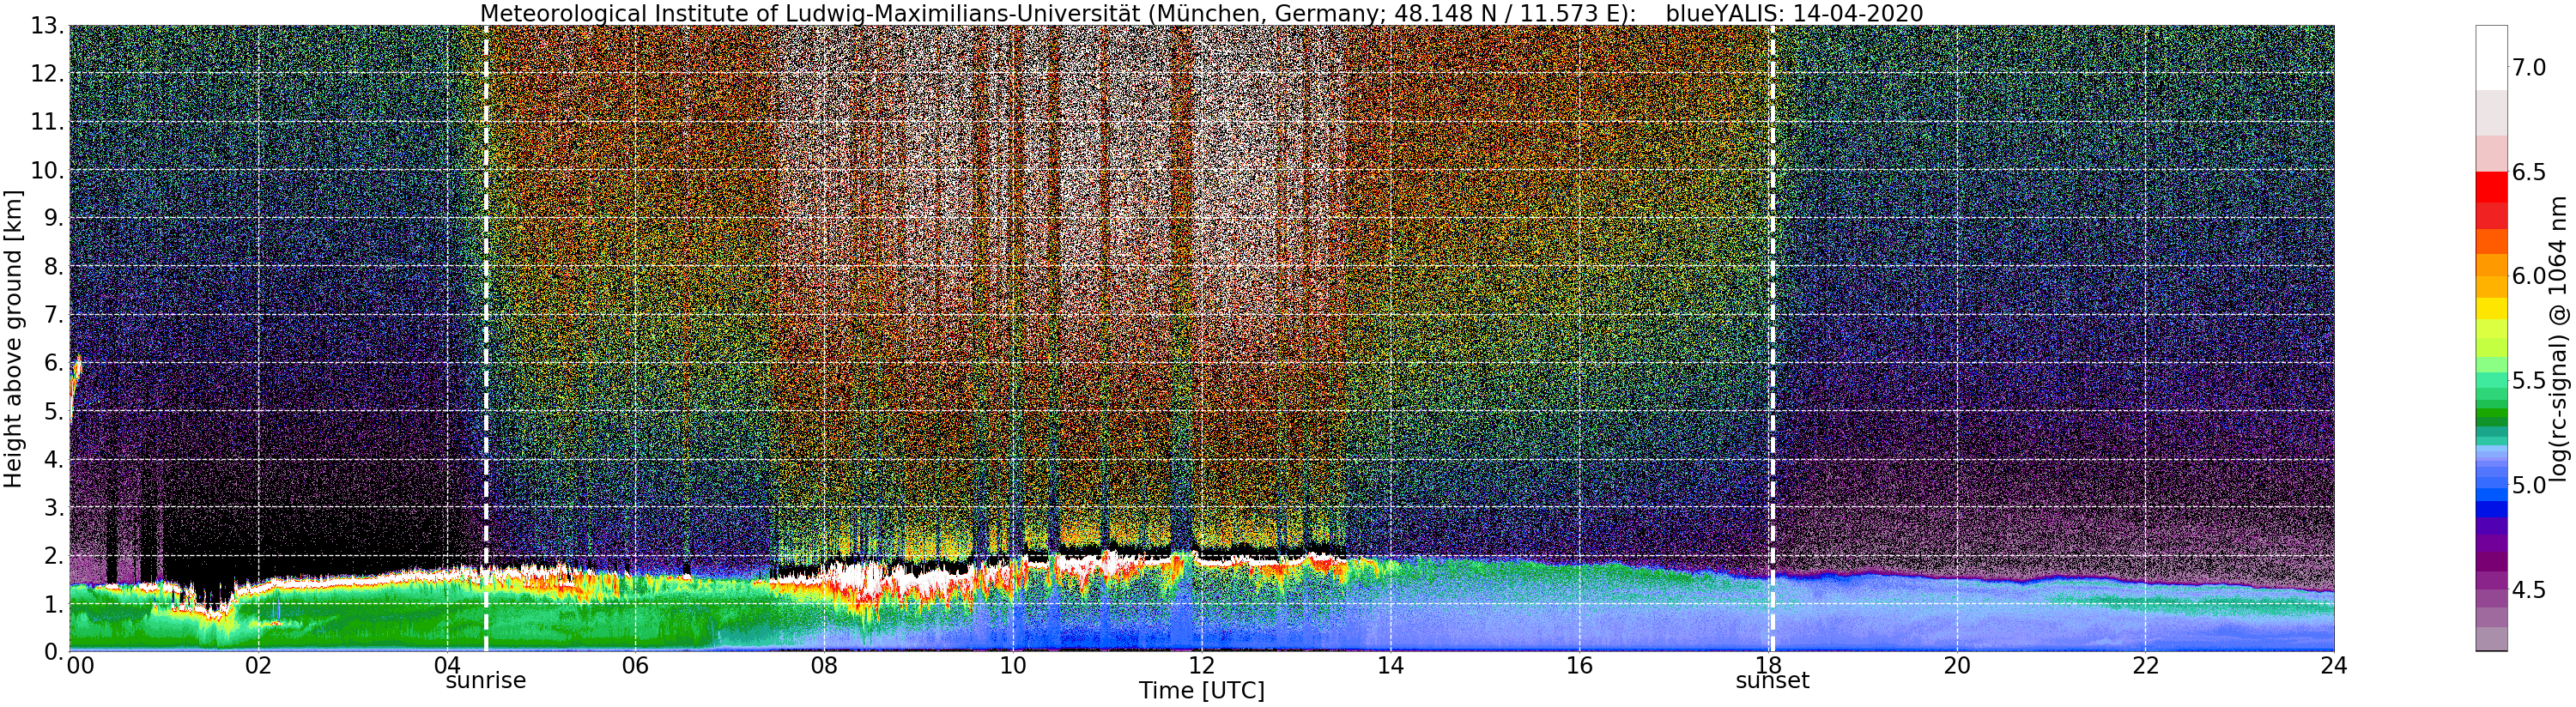Viewport: 2576px width, 707px height.
Task: Click the x-axis tick label '02'
Action: click(x=258, y=665)
